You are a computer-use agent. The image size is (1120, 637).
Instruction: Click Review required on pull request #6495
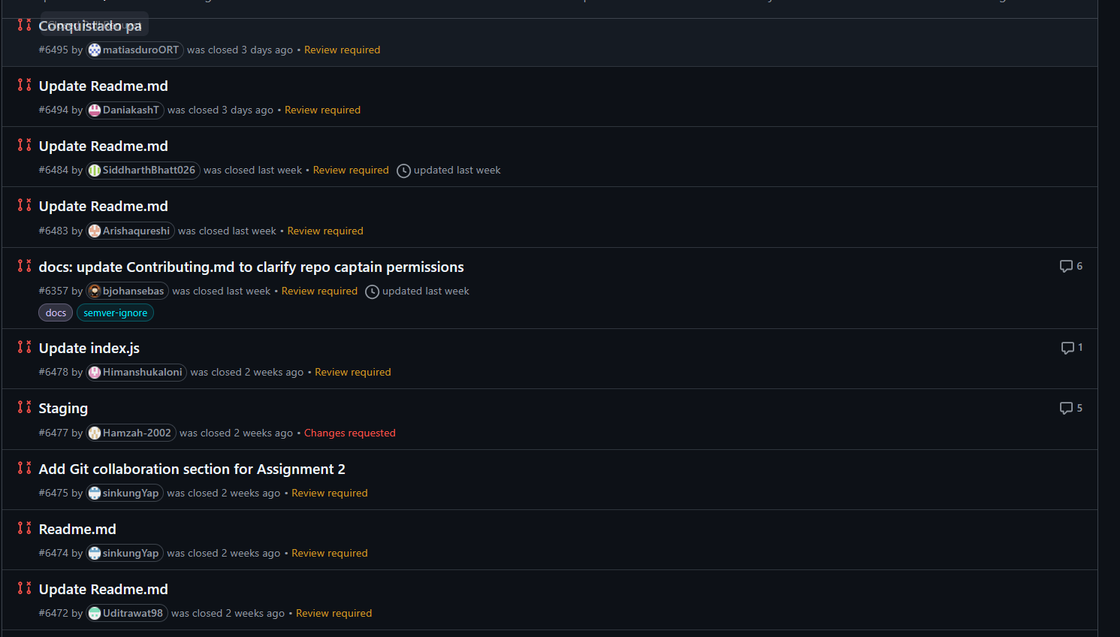coord(342,50)
